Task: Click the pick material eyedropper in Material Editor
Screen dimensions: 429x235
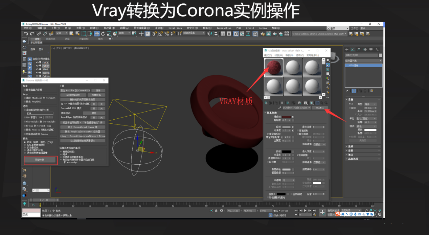Action: [x=280, y=108]
